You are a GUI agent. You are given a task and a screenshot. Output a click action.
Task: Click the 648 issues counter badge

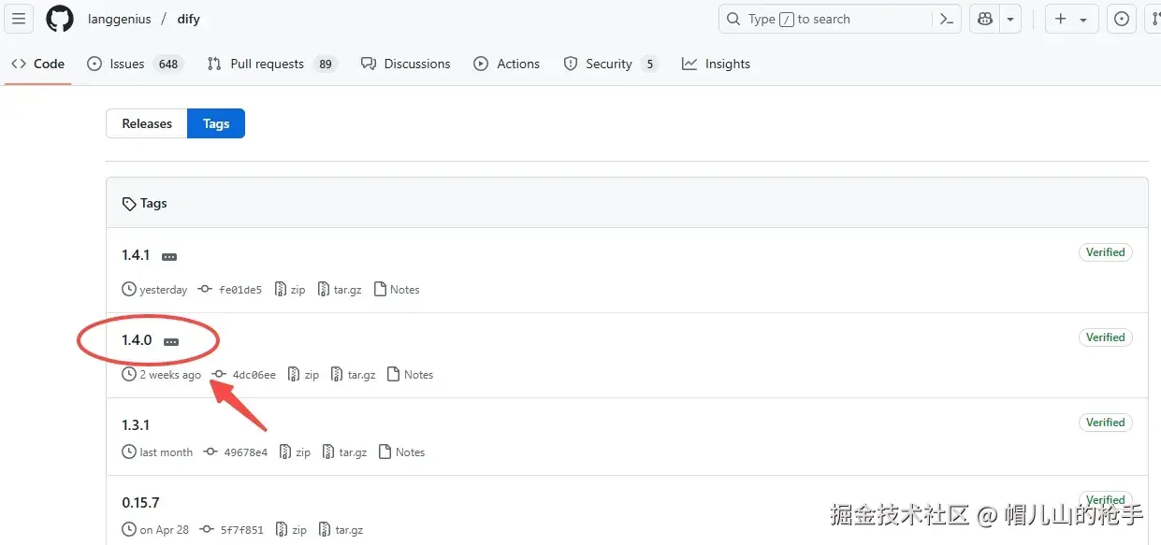(x=168, y=64)
